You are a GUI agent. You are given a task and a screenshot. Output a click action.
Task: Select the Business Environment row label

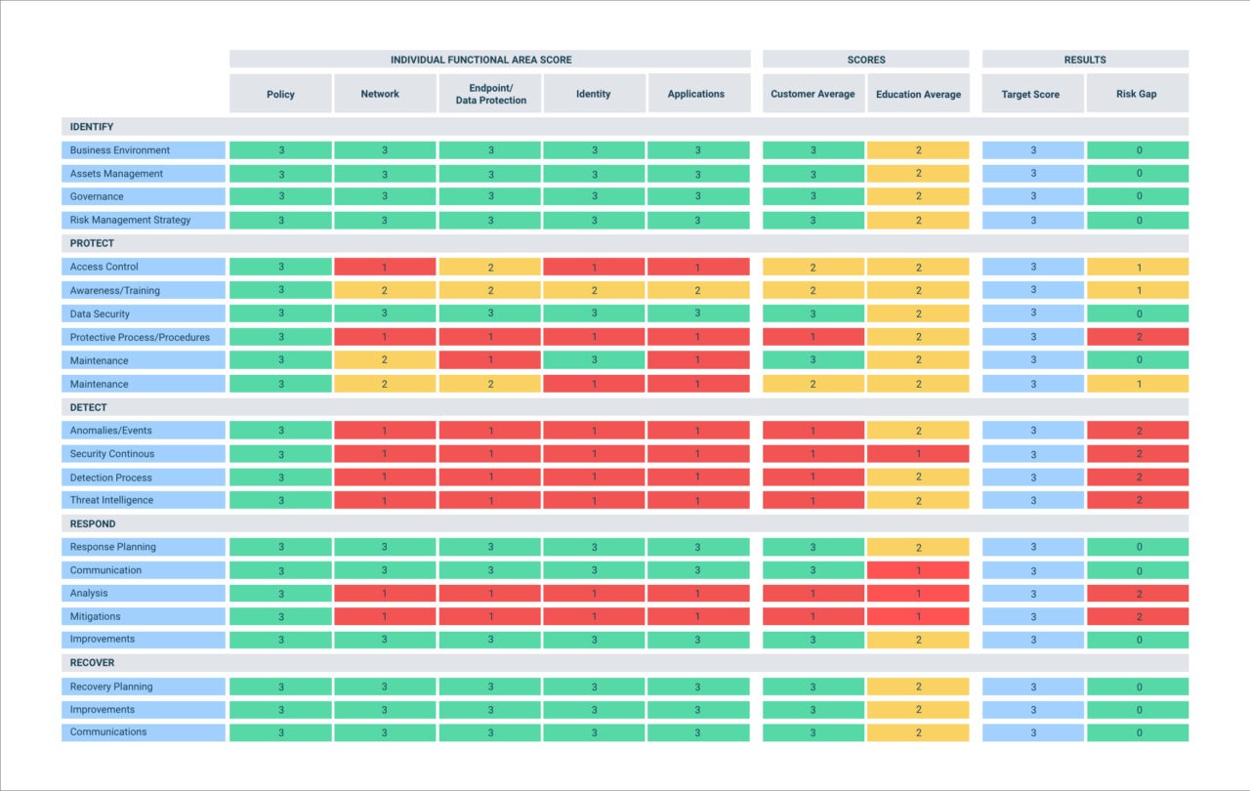pos(143,149)
